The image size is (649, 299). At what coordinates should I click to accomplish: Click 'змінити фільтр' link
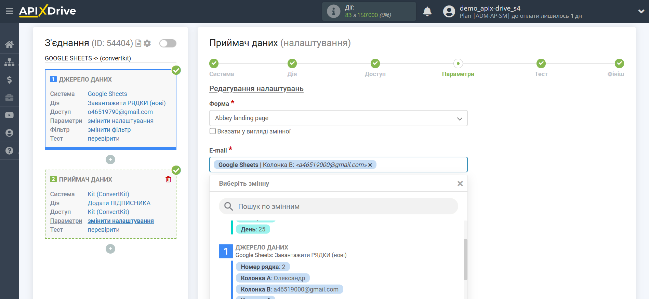pyautogui.click(x=109, y=130)
